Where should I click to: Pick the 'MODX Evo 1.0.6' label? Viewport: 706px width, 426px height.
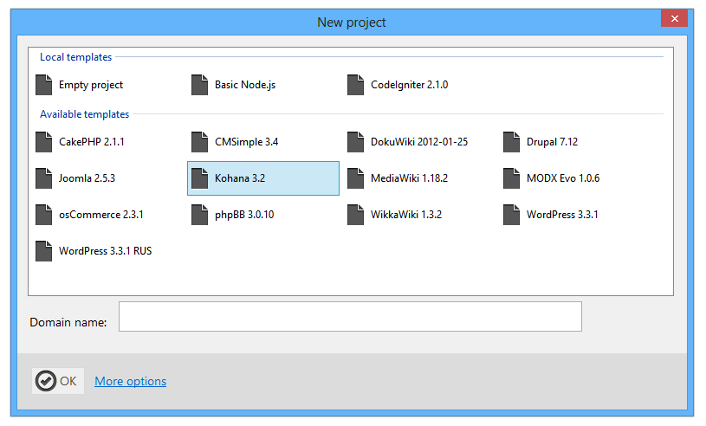(x=563, y=178)
